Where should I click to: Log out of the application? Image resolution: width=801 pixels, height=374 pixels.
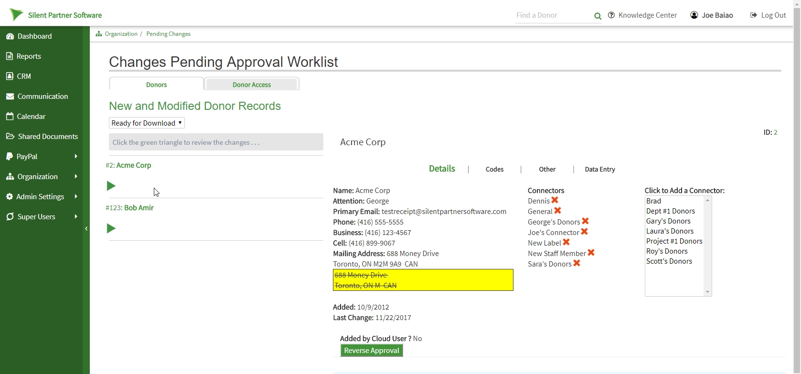tap(768, 15)
